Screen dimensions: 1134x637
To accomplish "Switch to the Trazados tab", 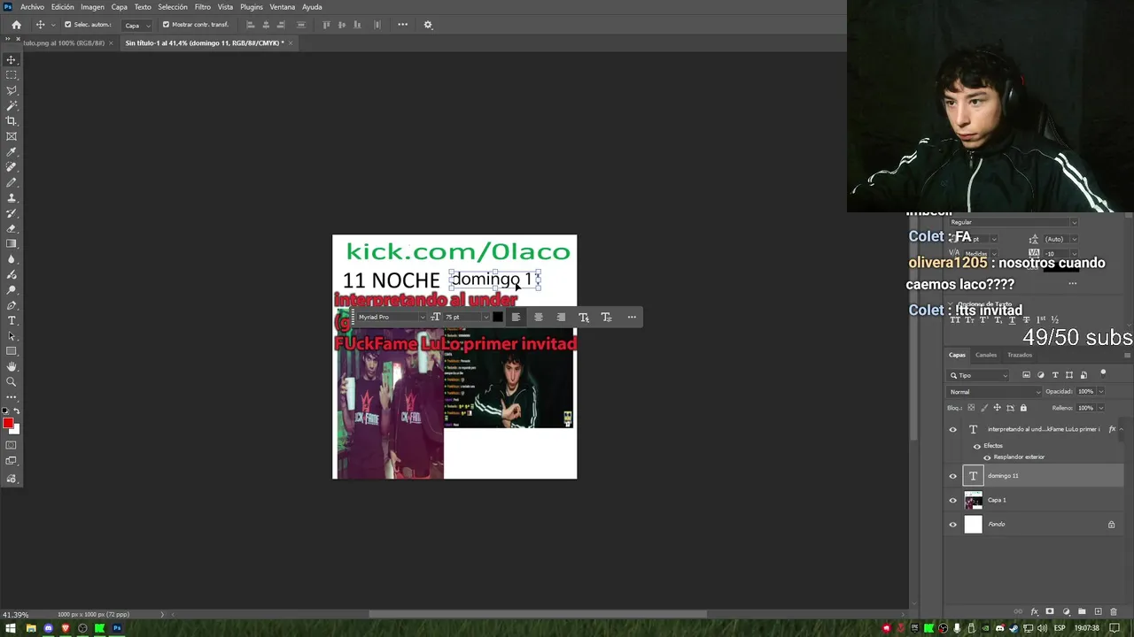I will coord(1020,355).
